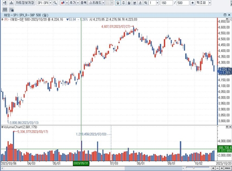
Task: Select the second (초) period toggle
Action: 140,3
